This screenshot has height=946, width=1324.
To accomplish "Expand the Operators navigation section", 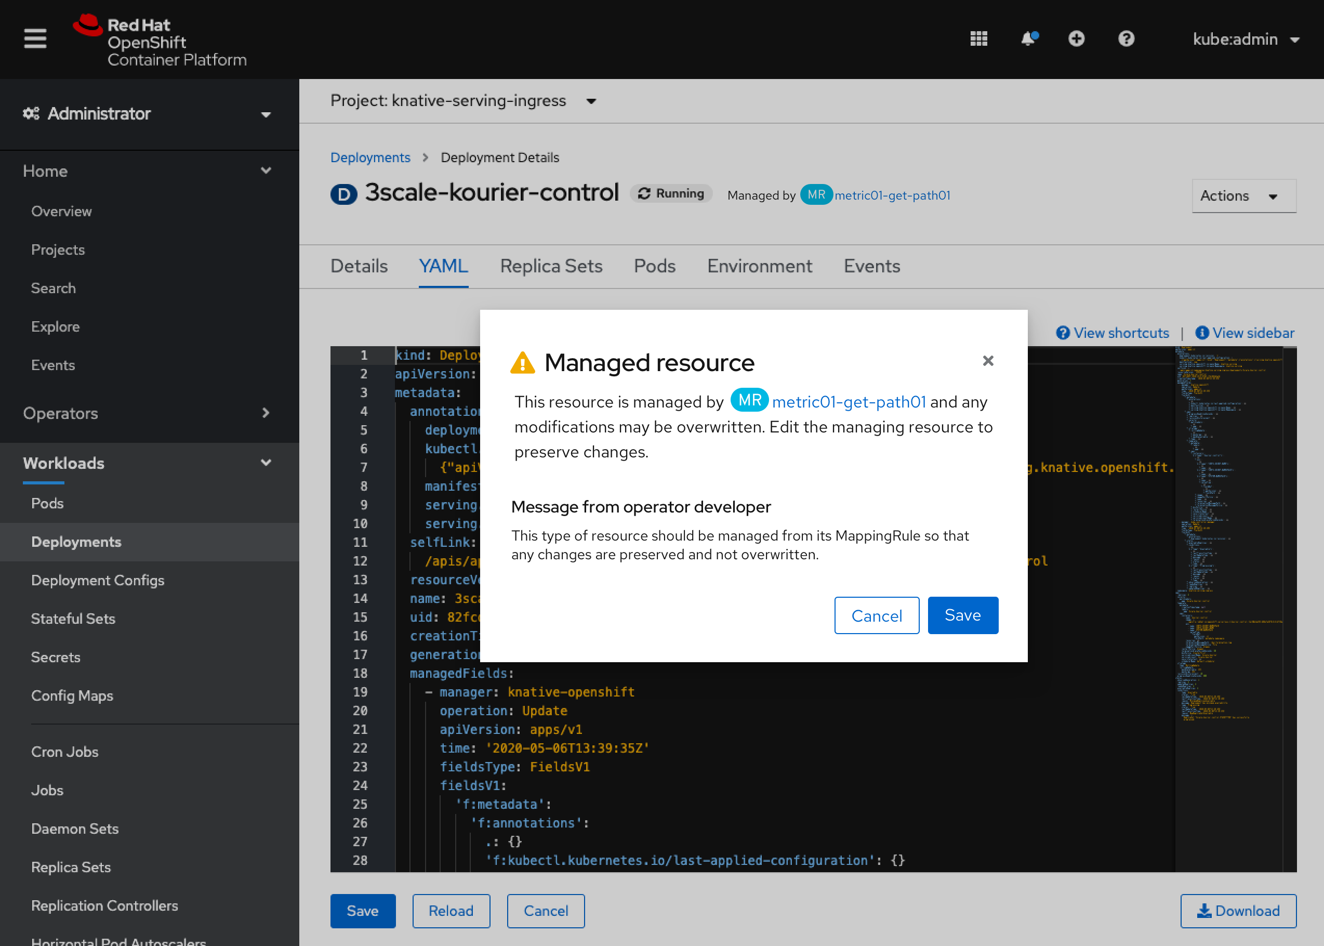I will (x=147, y=413).
